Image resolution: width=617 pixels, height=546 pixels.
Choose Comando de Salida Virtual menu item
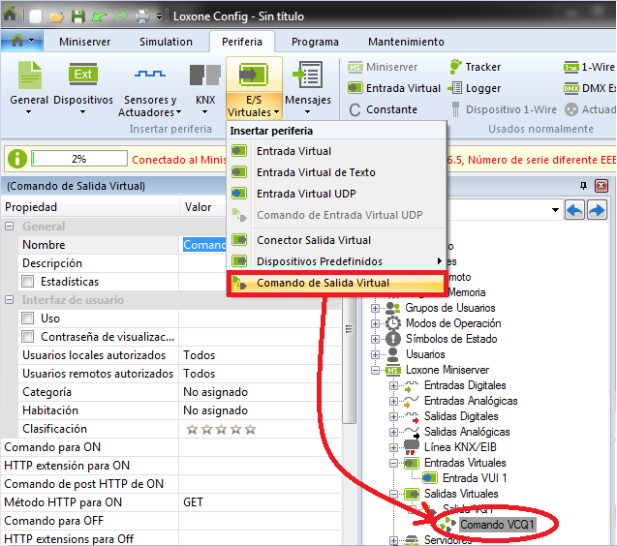(337, 283)
